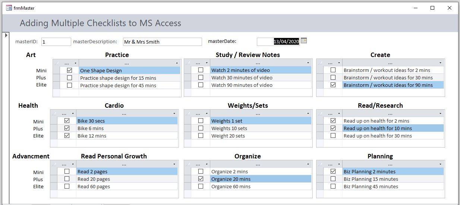Click select-all corner of Practice datasheet
Viewport: 460px width, 205px height.
56,63
